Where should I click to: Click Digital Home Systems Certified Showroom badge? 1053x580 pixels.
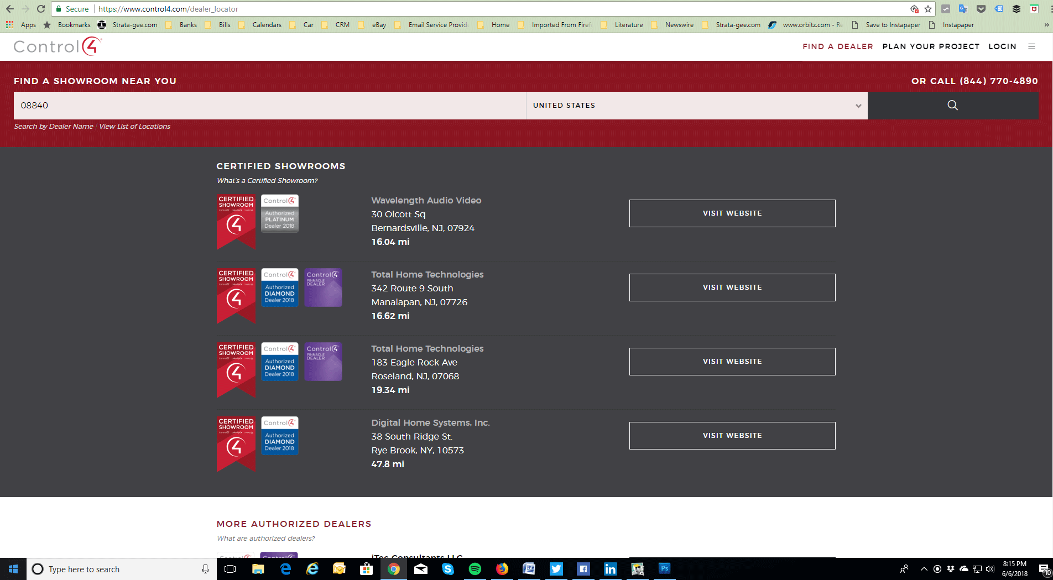(236, 444)
